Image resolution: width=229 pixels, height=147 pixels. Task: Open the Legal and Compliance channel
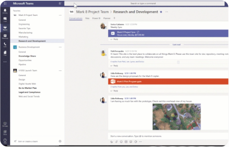(x=29, y=92)
